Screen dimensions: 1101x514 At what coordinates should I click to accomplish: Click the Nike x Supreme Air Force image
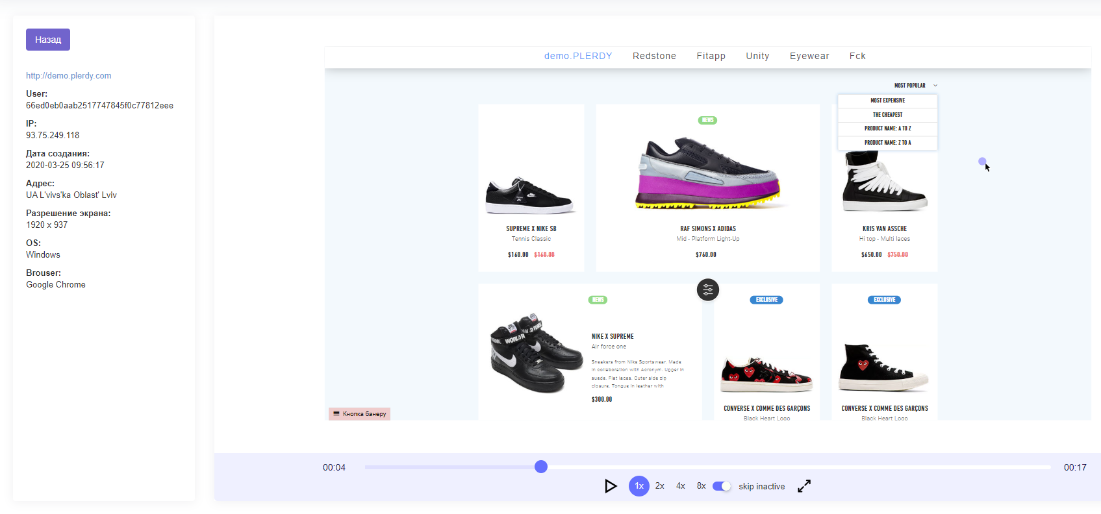click(x=537, y=353)
